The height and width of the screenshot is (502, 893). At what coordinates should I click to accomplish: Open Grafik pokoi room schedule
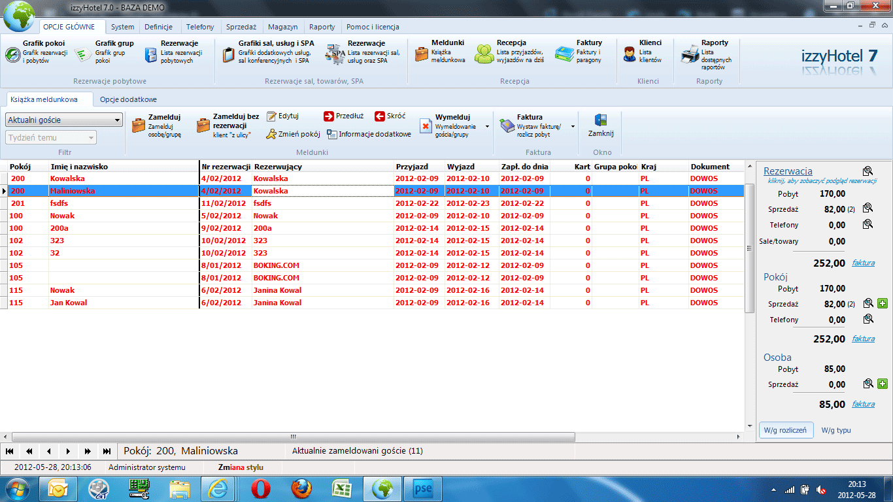coord(12,55)
